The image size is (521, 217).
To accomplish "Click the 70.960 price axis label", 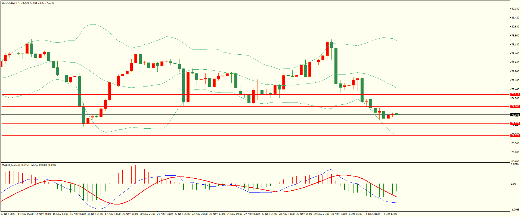I will [x=515, y=143].
